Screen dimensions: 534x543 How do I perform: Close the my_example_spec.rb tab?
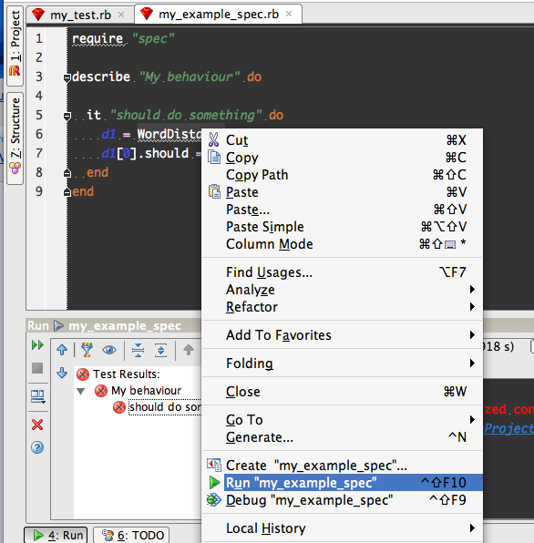(289, 14)
